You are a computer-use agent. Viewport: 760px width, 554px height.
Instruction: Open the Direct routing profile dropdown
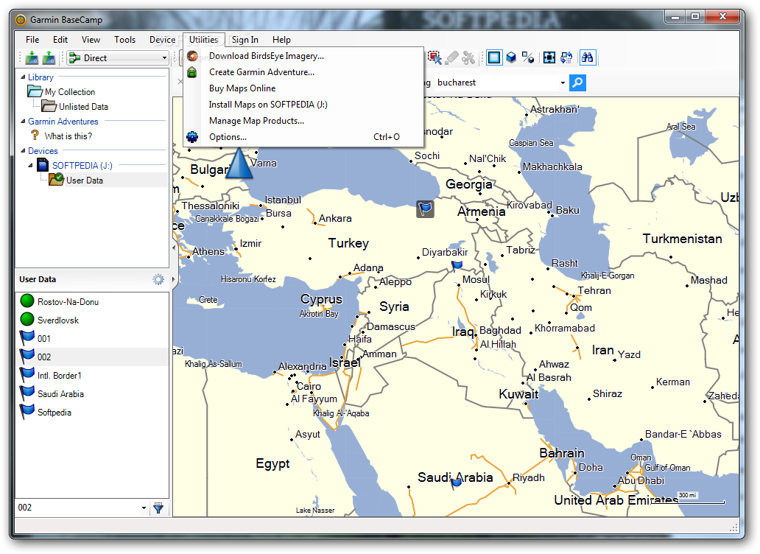tap(164, 57)
